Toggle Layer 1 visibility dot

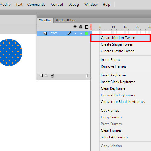(x=75, y=34)
